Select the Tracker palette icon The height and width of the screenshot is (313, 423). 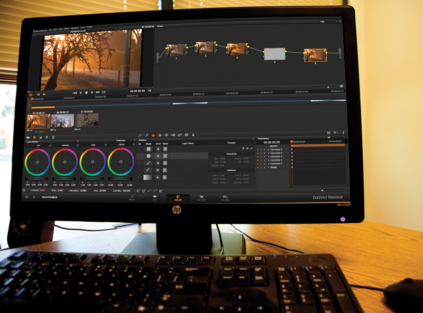pyautogui.click(x=160, y=134)
